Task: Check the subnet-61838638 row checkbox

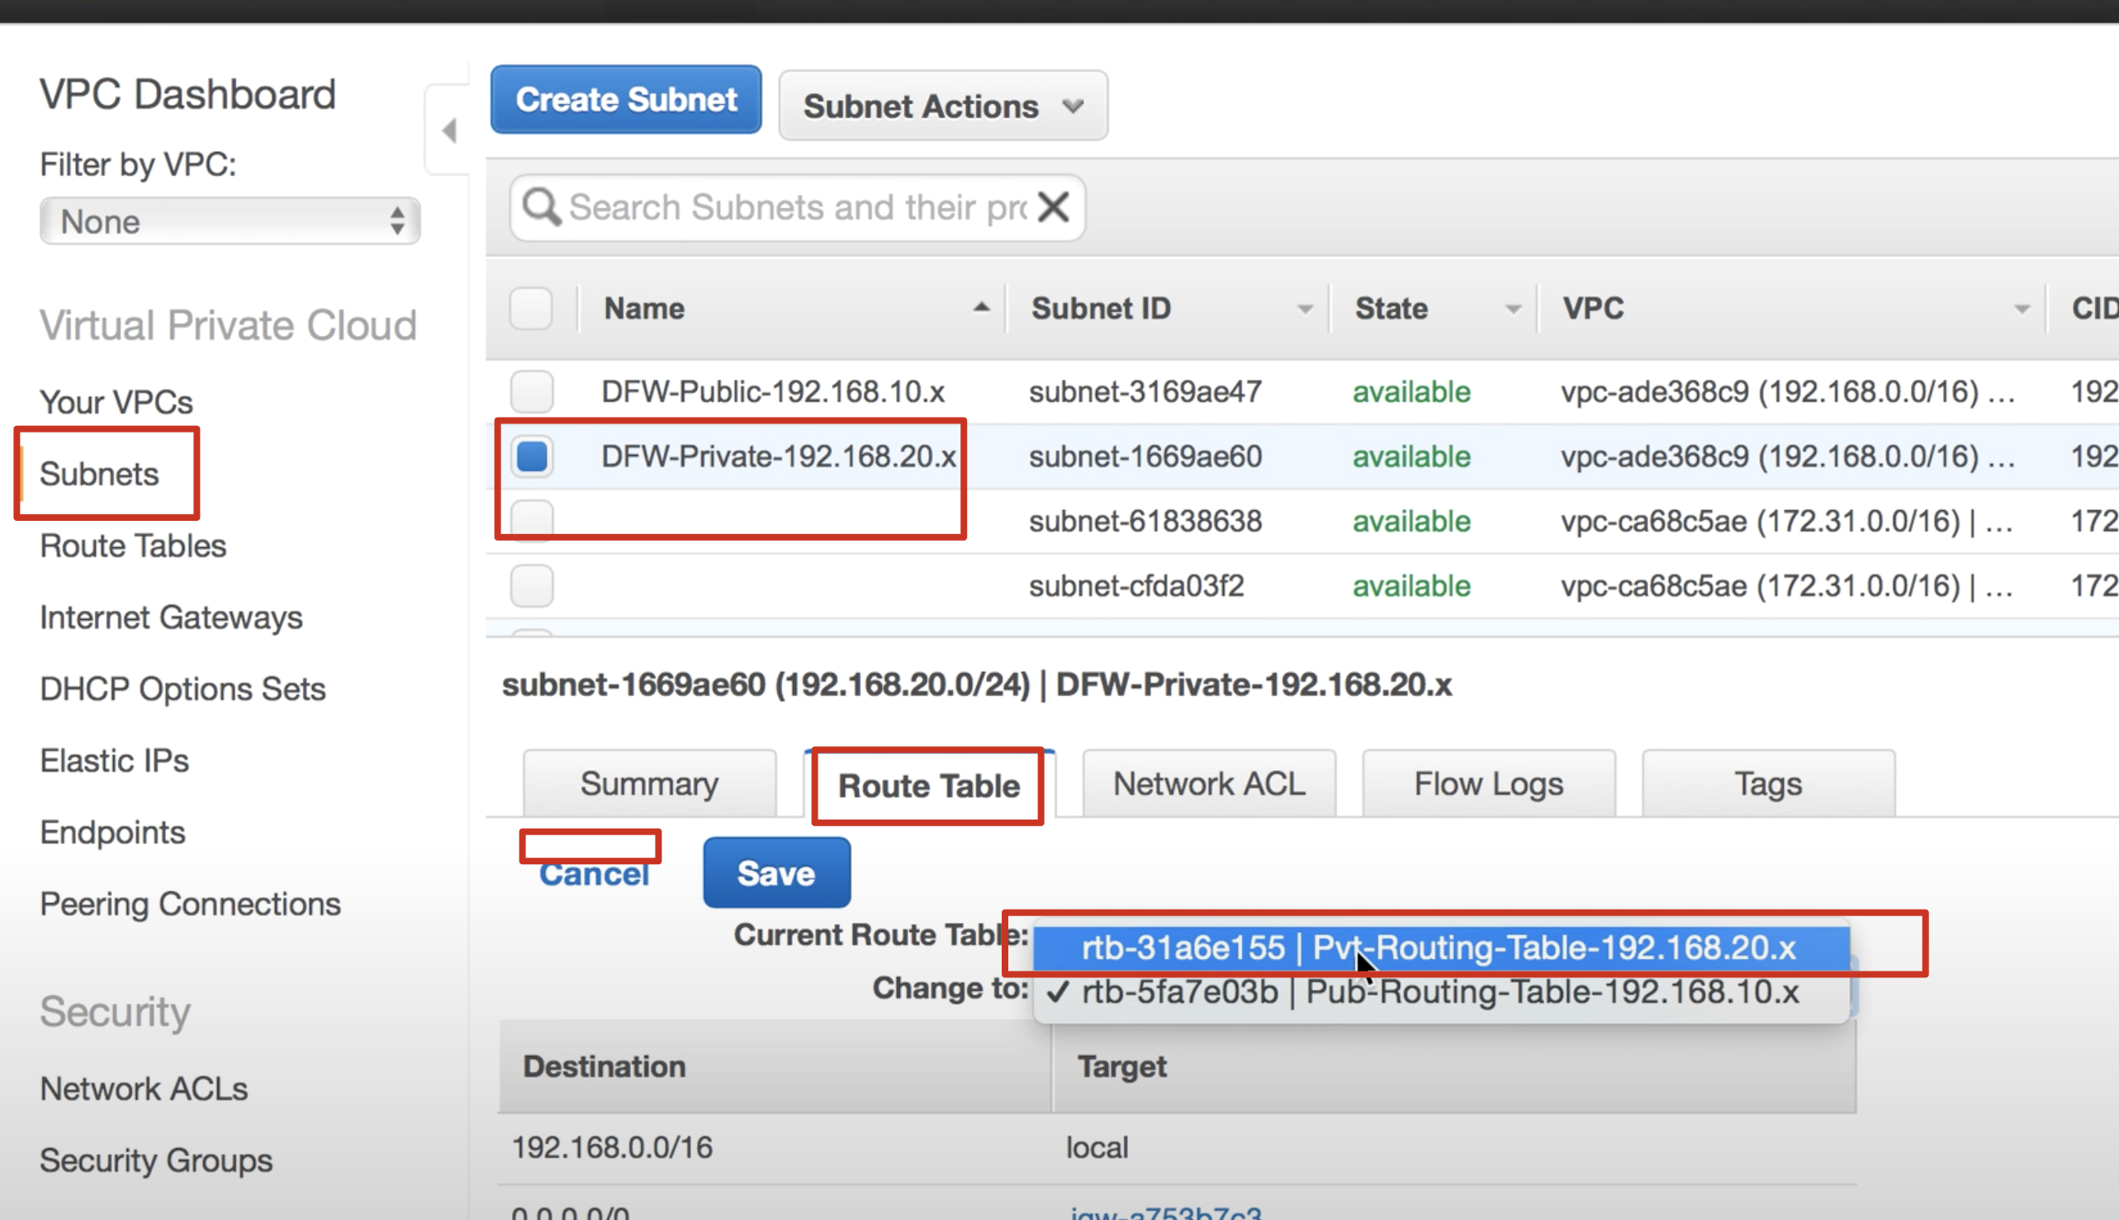Action: tap(532, 520)
